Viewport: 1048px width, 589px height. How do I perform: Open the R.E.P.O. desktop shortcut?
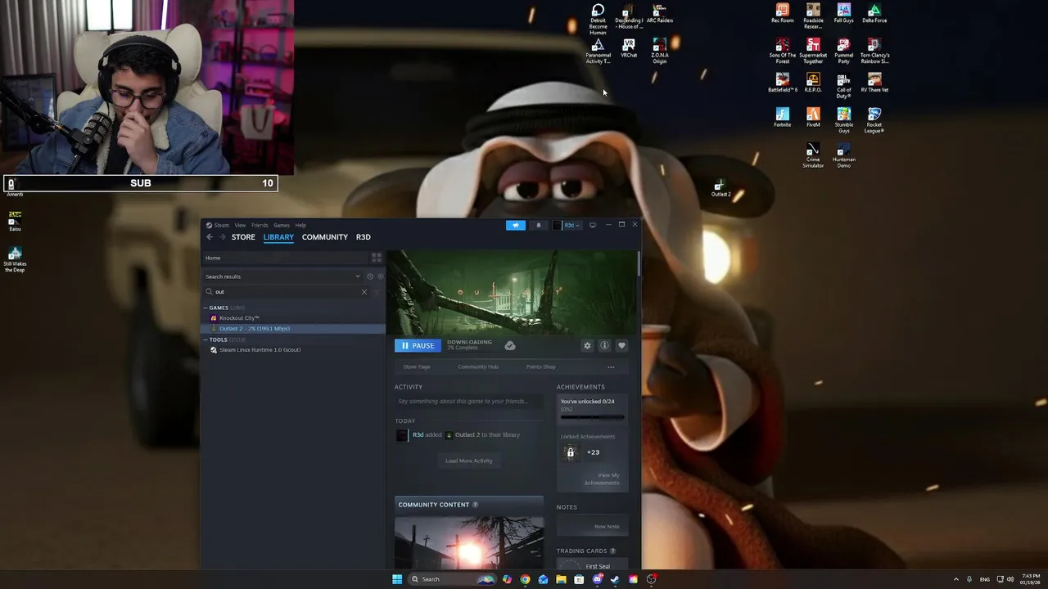[813, 83]
